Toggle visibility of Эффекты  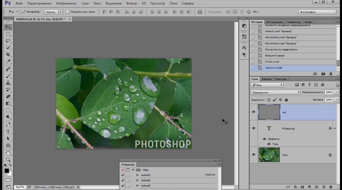pyautogui.click(x=264, y=139)
